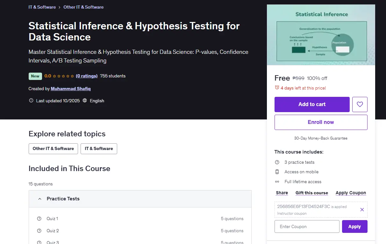386x244 pixels.
Task: Click the Share link
Action: pos(282,193)
